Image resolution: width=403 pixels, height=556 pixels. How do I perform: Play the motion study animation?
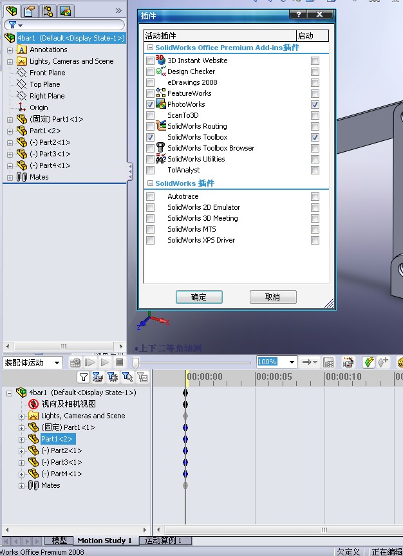click(105, 362)
